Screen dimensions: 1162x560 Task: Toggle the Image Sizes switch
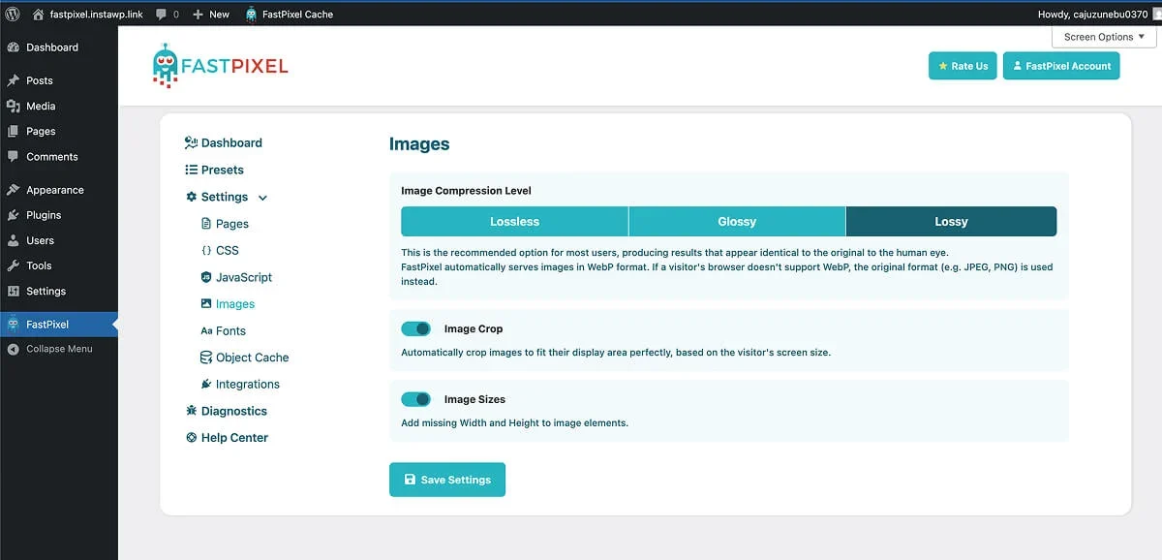point(415,399)
